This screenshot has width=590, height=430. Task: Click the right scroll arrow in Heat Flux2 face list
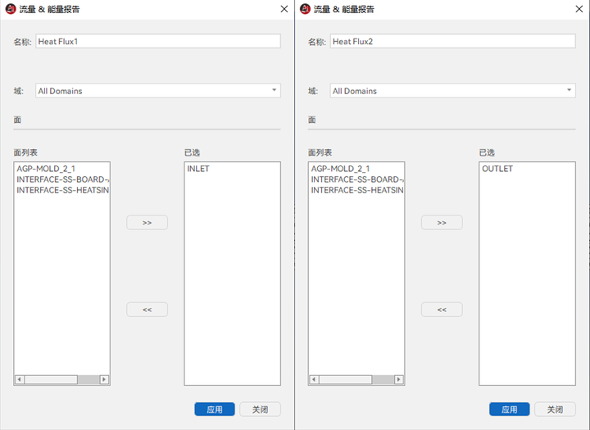tap(399, 379)
